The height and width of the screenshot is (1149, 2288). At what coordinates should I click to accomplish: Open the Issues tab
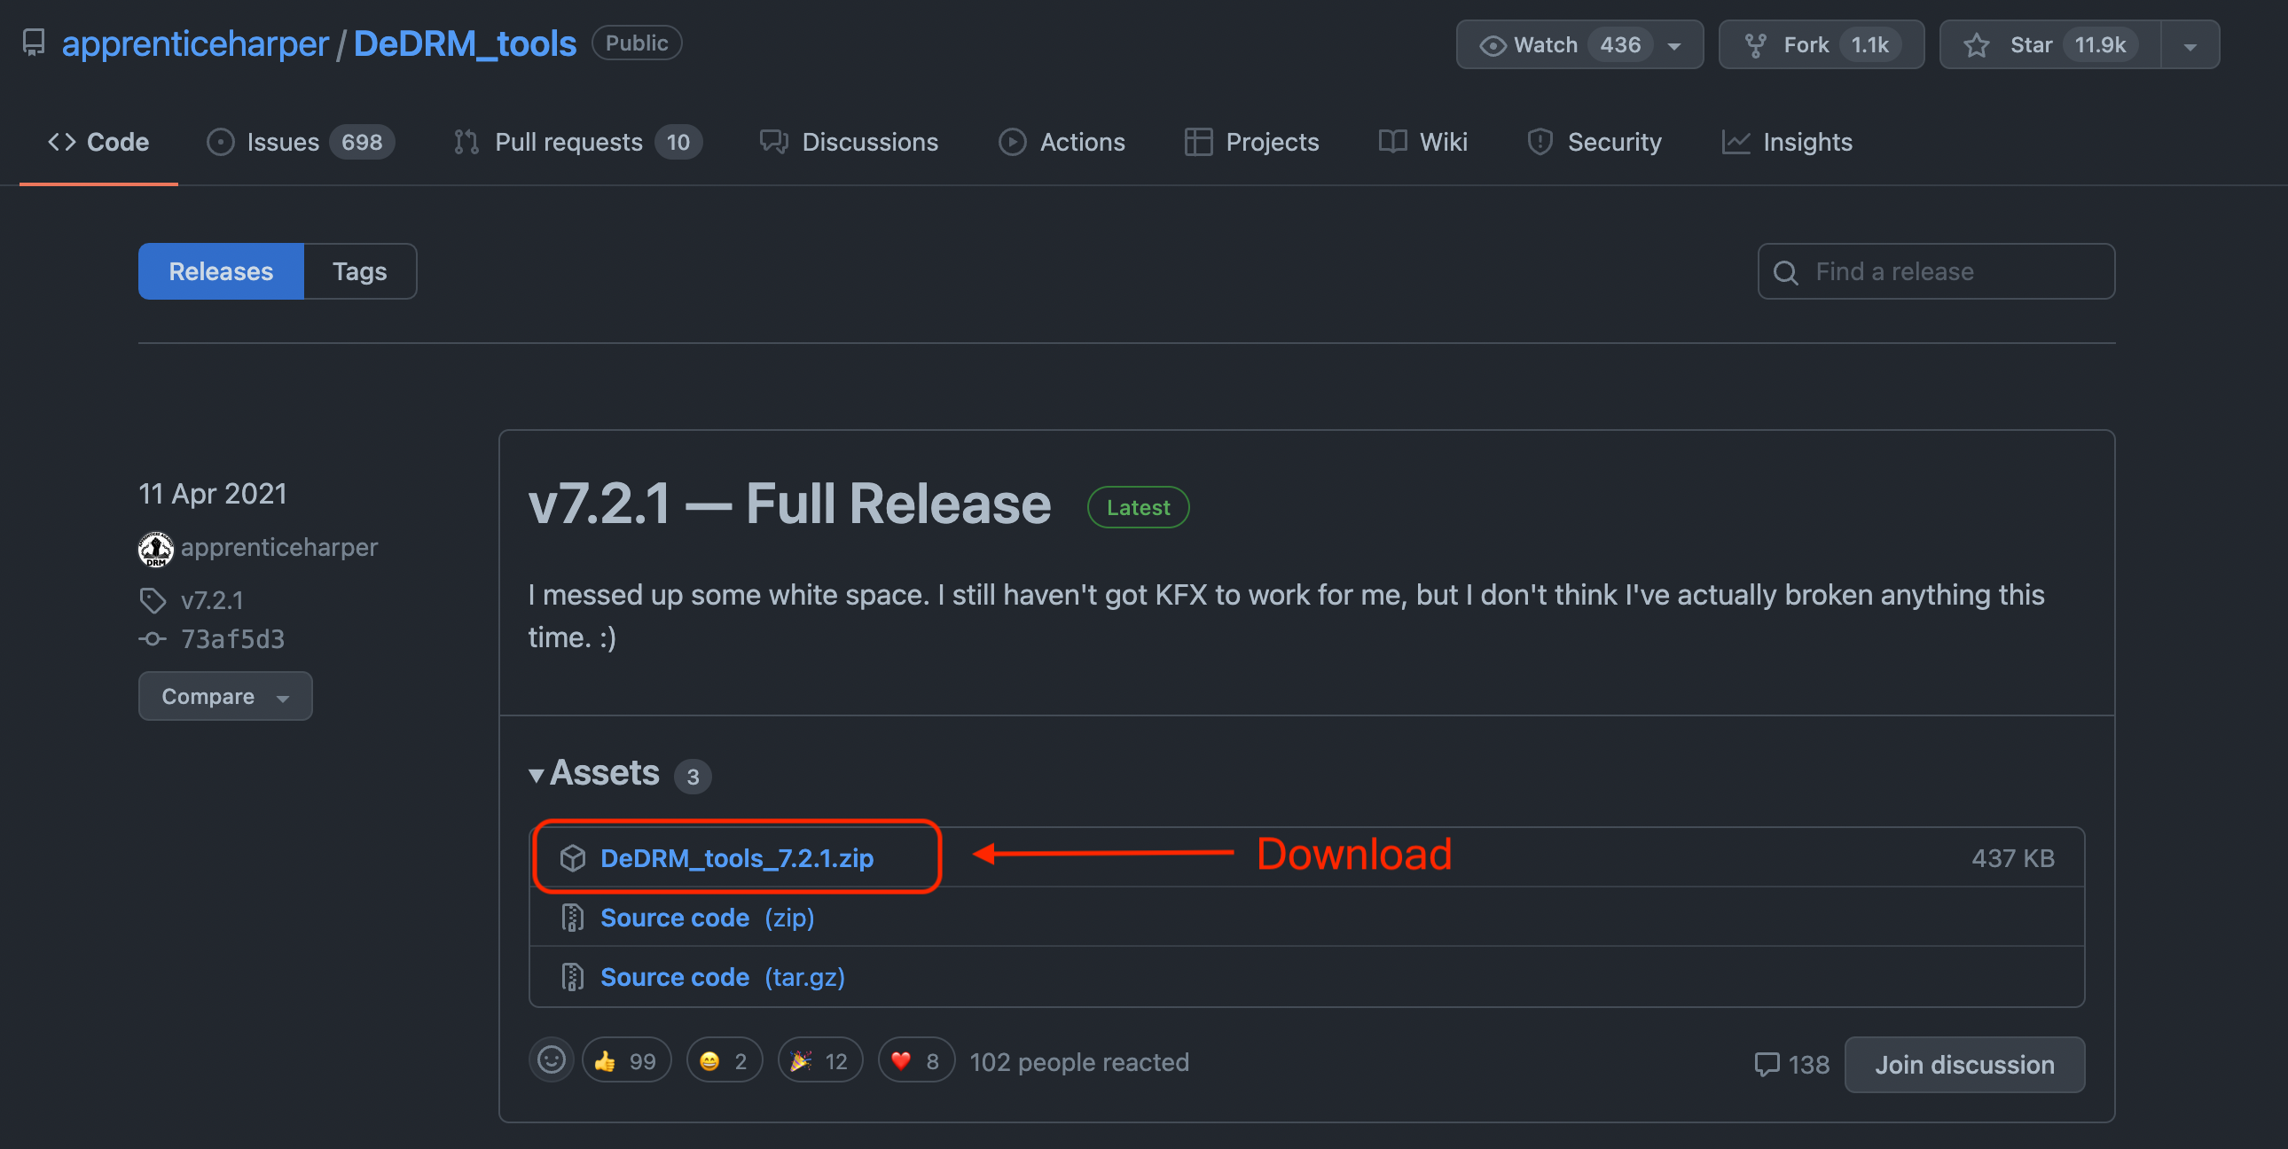tap(301, 142)
